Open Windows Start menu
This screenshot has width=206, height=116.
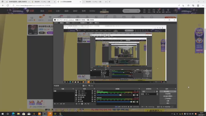(2, 114)
